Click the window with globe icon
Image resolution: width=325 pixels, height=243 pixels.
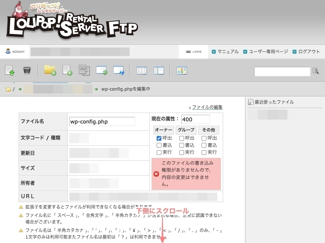pos(119,71)
